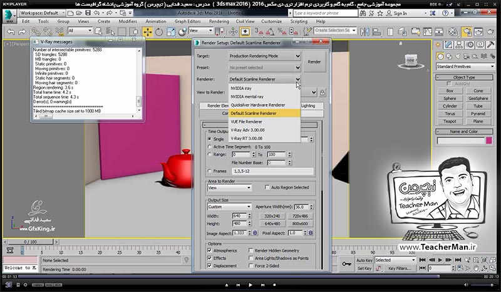Click the Render button in Render Setup
The height and width of the screenshot is (292, 501).
[314, 62]
